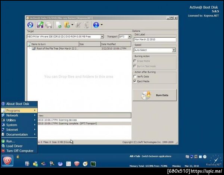Click the blue monitor tray icon

click(192, 157)
